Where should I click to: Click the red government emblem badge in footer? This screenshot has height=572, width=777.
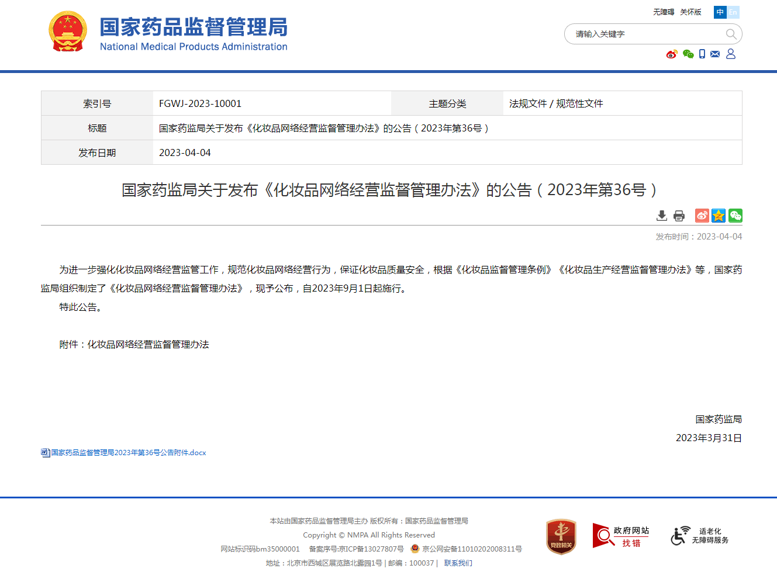560,536
